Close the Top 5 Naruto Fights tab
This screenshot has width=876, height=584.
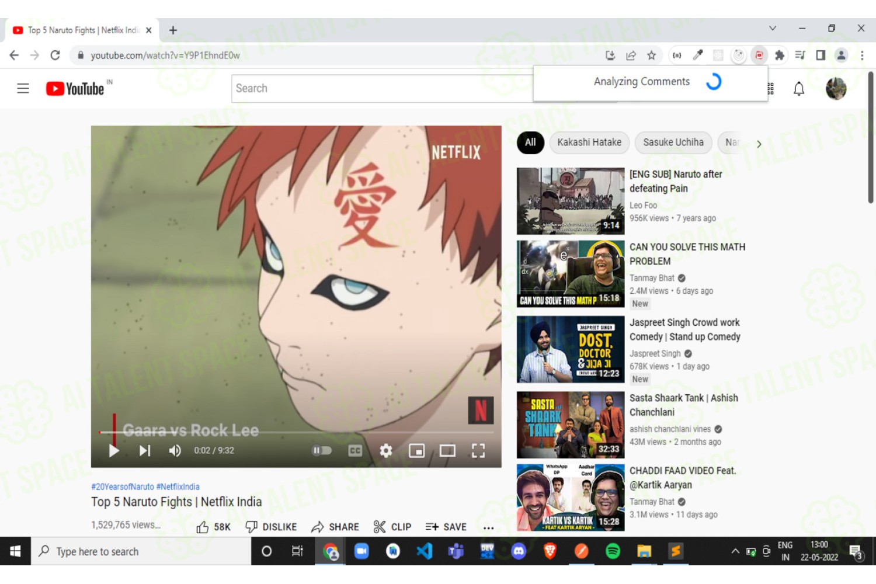pos(149,30)
